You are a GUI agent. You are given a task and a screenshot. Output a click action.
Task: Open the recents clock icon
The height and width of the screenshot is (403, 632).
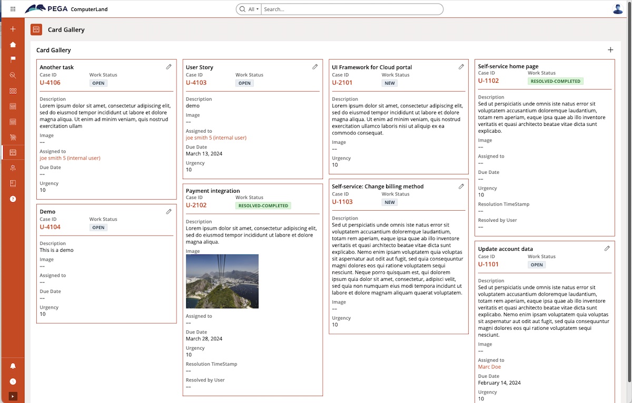click(x=13, y=381)
